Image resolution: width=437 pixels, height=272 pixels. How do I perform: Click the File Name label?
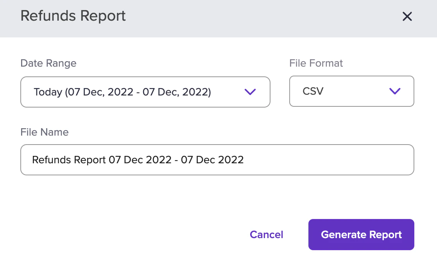point(44,132)
